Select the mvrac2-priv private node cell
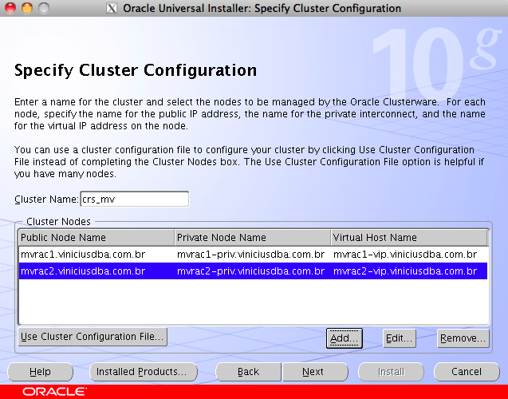The height and width of the screenshot is (399, 508). click(x=251, y=271)
